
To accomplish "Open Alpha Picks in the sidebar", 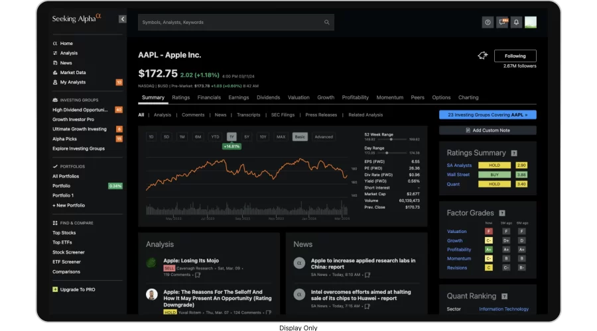I will [x=65, y=139].
